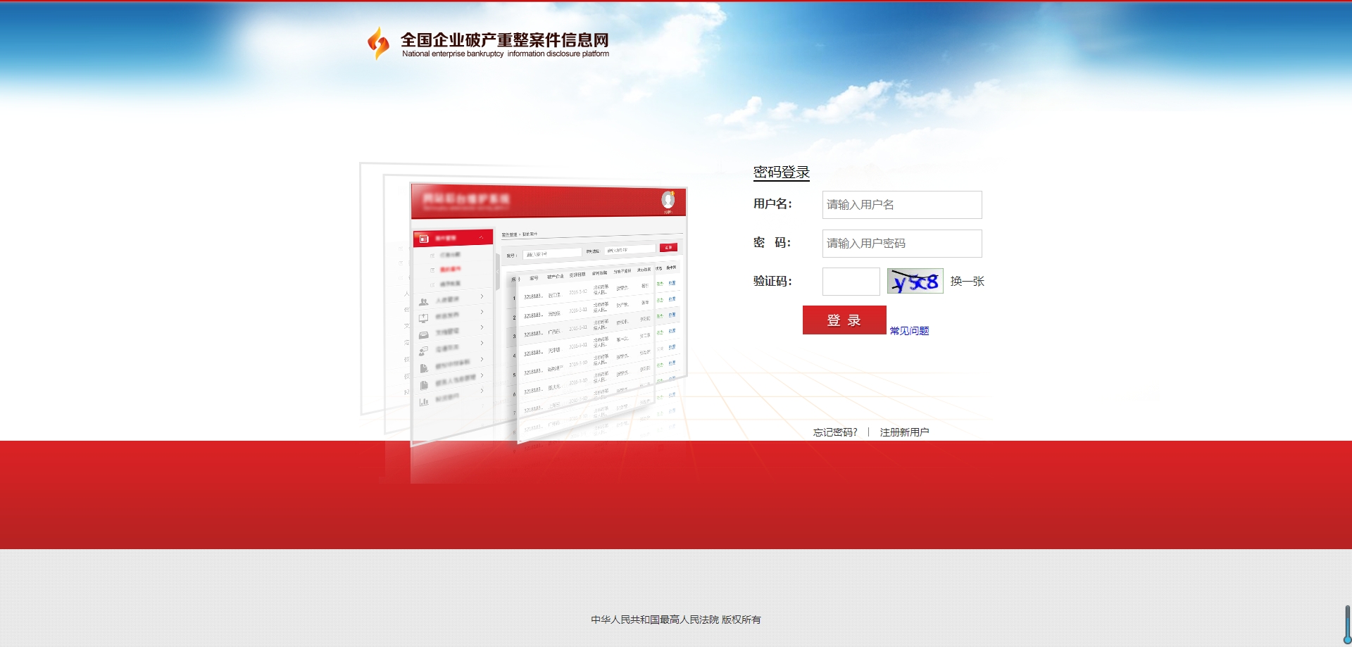Expand the chevron beside the people icon row
The width and height of the screenshot is (1352, 647).
[482, 296]
